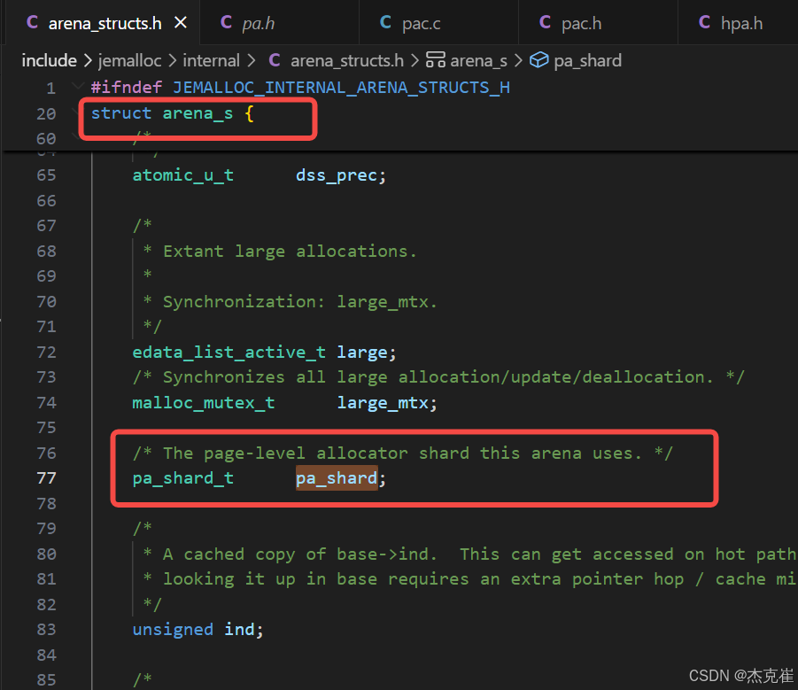Click line number 77 in the gutter
The image size is (798, 690).
[x=47, y=477]
